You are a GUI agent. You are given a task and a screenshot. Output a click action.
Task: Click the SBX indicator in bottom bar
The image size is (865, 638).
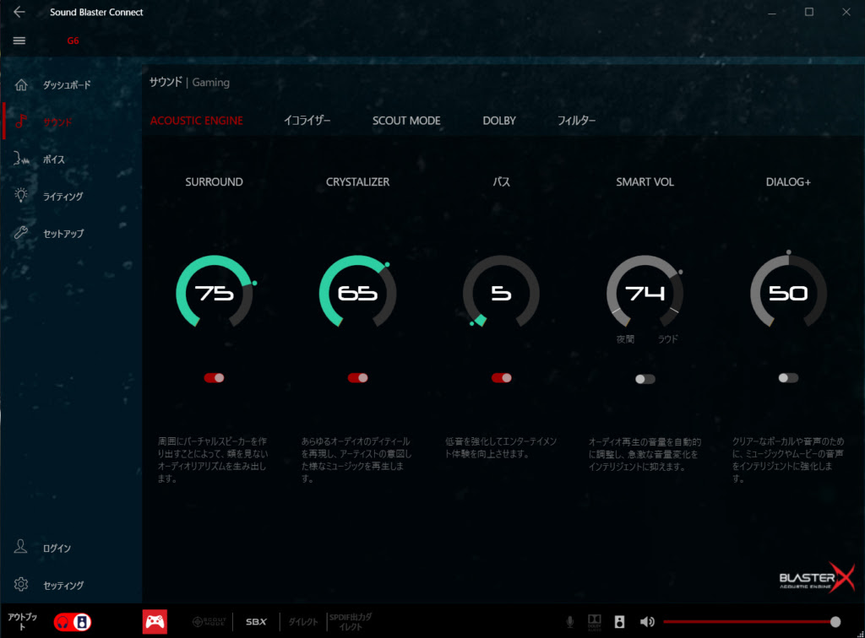pos(256,622)
